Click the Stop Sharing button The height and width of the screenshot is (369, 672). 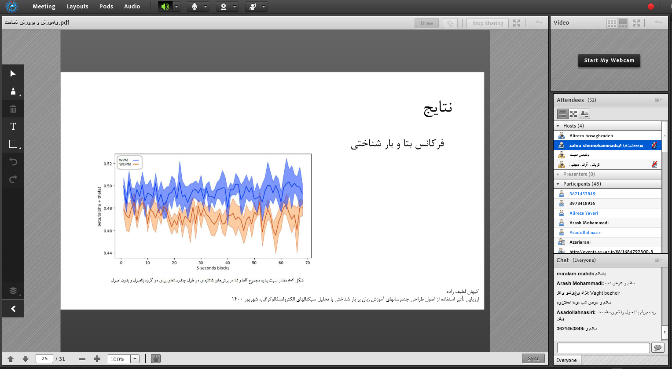tap(488, 23)
